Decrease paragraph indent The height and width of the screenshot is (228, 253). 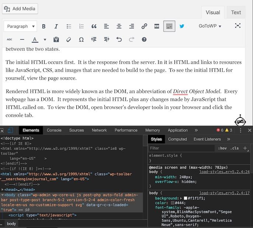(94, 39)
